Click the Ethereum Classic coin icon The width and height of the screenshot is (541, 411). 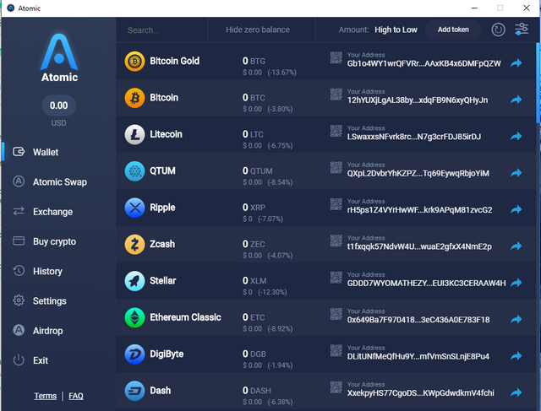tap(134, 317)
